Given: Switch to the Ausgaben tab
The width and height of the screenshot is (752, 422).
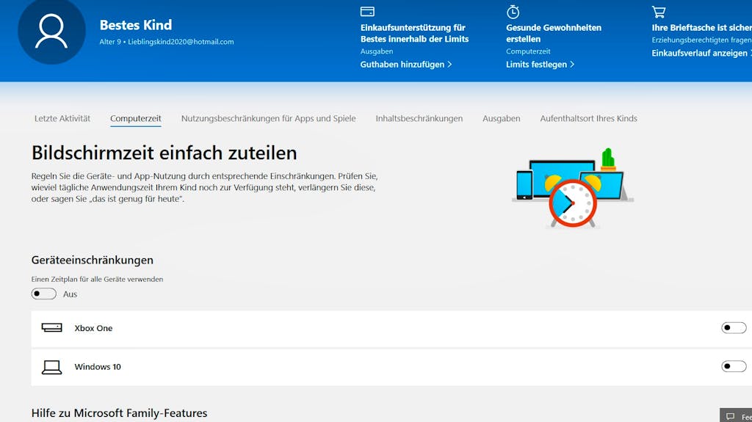Looking at the screenshot, I should [x=501, y=118].
